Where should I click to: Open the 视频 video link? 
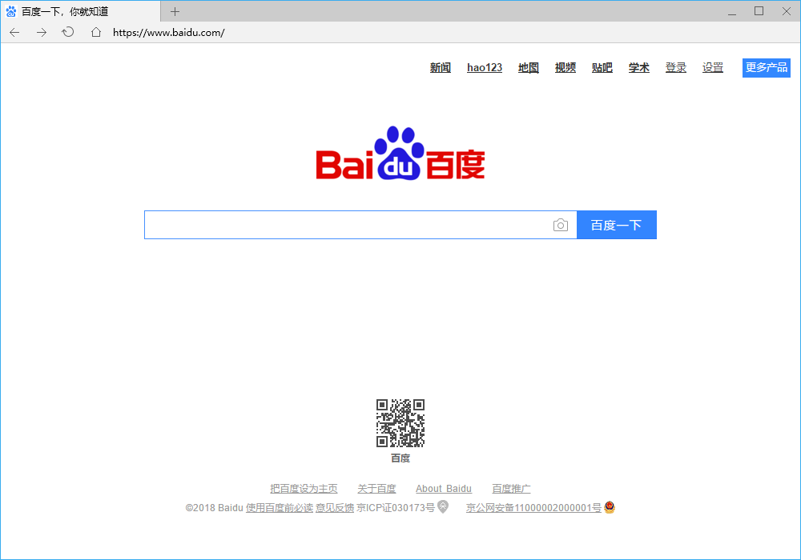coord(565,67)
